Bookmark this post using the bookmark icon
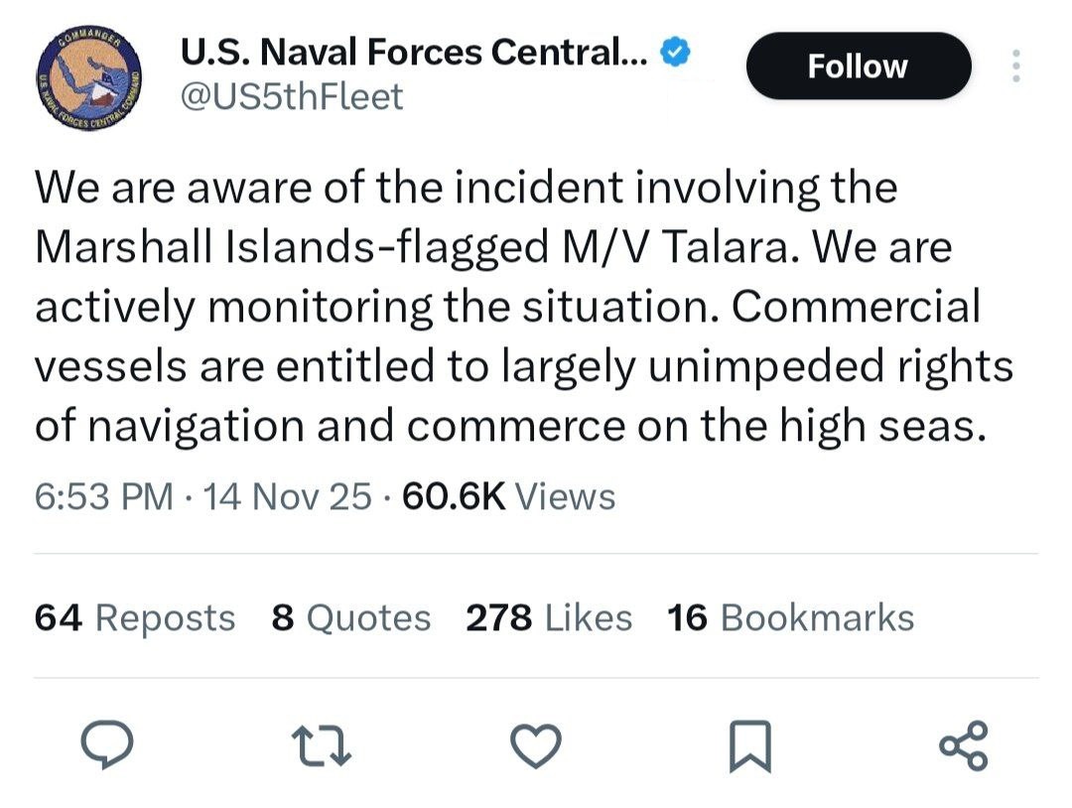The height and width of the screenshot is (808, 1072). click(749, 746)
